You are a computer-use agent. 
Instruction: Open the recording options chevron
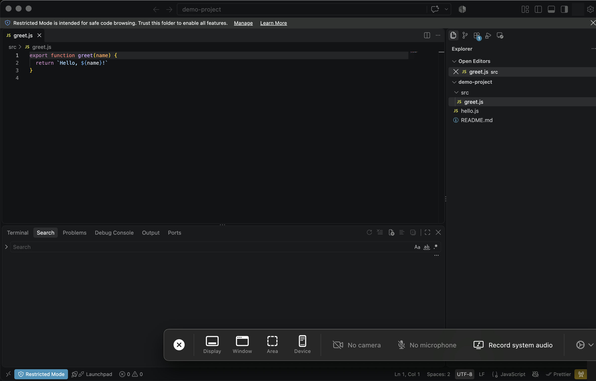tap(591, 345)
